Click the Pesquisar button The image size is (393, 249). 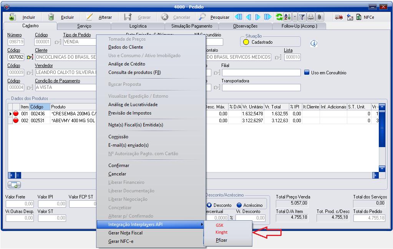coord(214,17)
